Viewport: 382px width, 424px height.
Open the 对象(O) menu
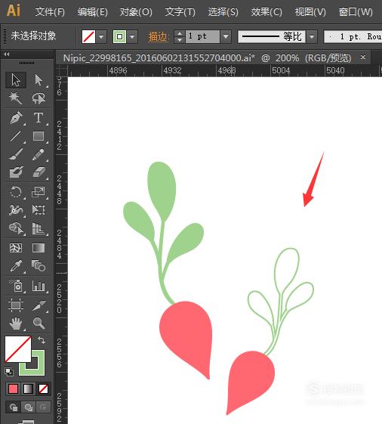pos(136,12)
